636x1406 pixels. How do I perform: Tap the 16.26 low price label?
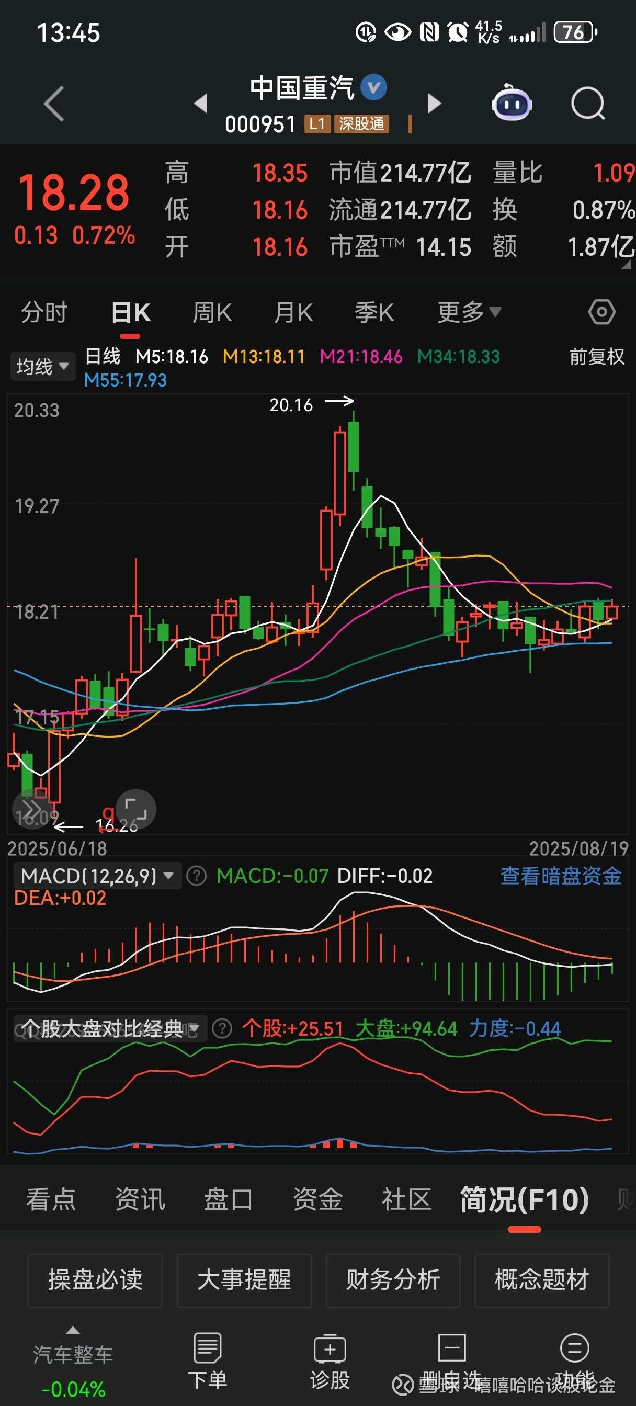click(x=117, y=825)
